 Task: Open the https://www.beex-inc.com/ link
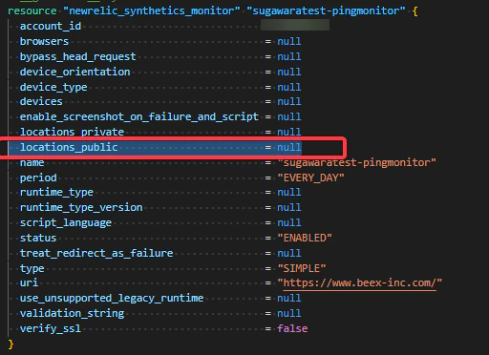tap(360, 282)
